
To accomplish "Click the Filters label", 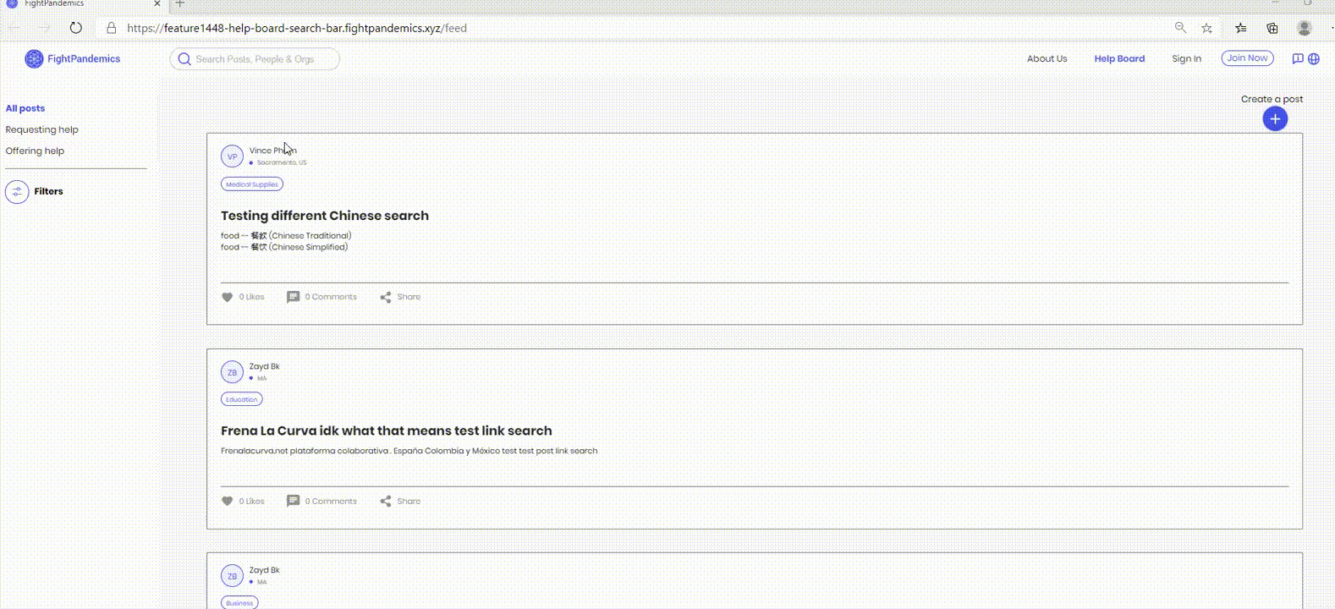I will click(x=48, y=191).
